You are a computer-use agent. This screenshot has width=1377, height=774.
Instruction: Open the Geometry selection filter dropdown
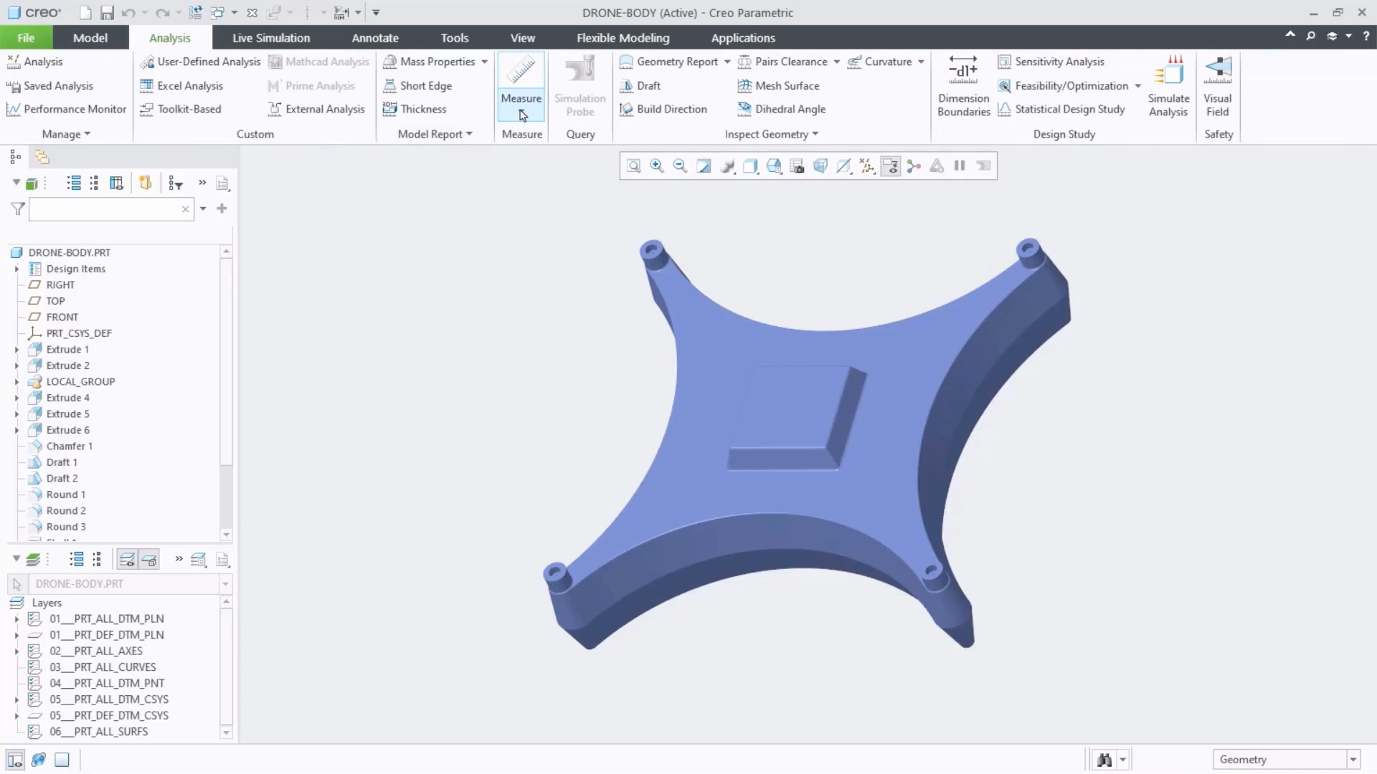1353,760
